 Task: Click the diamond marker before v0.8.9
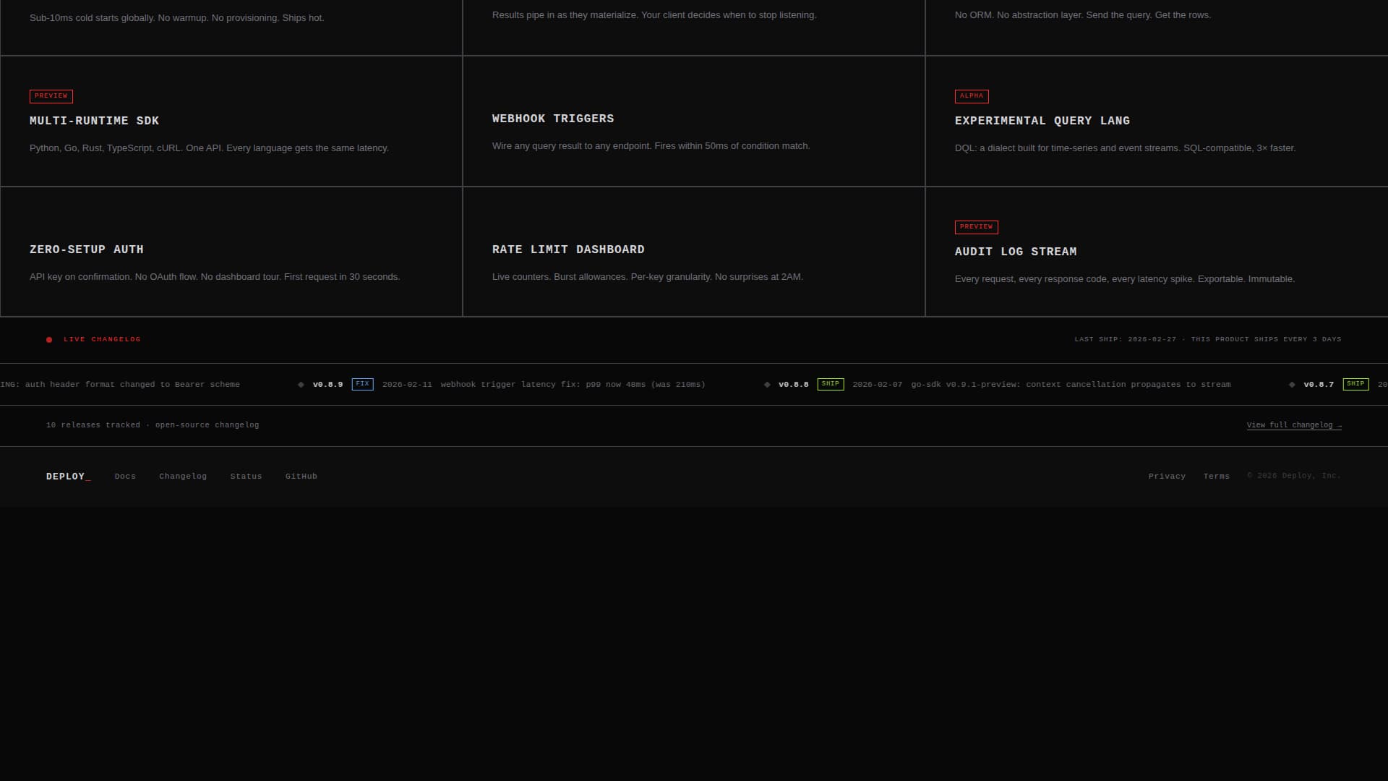301,385
